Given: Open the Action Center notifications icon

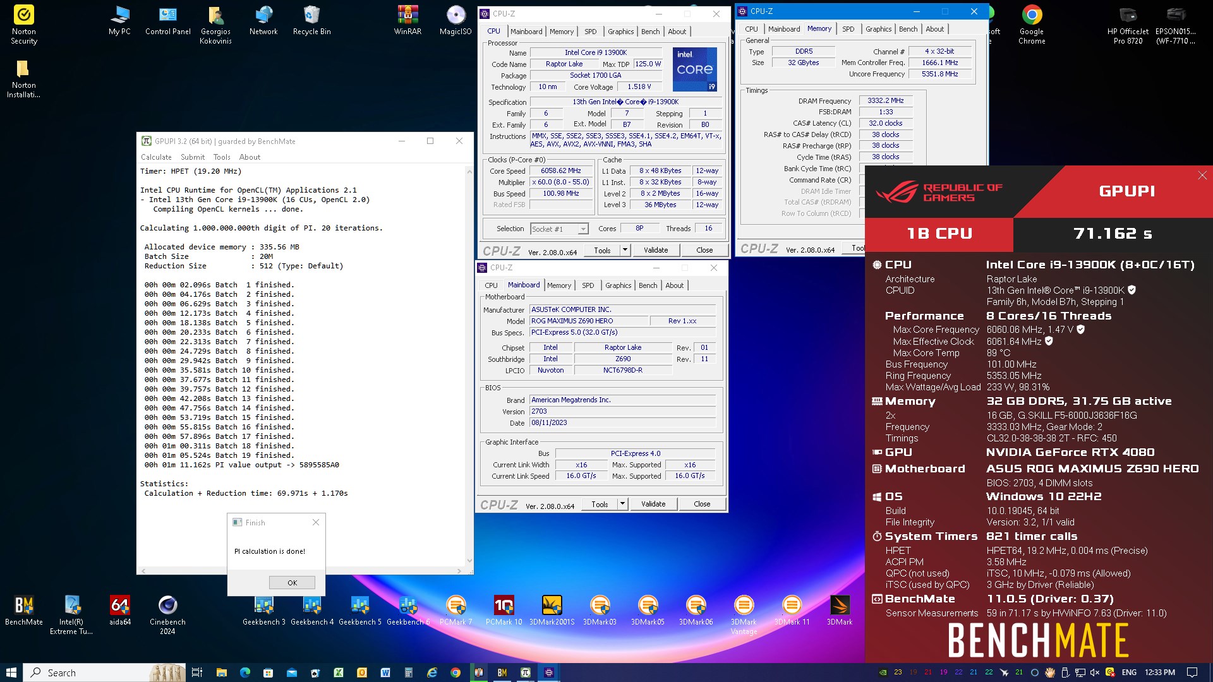Looking at the screenshot, I should click(x=1192, y=673).
